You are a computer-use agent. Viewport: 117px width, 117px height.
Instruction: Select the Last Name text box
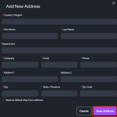tap(89, 36)
